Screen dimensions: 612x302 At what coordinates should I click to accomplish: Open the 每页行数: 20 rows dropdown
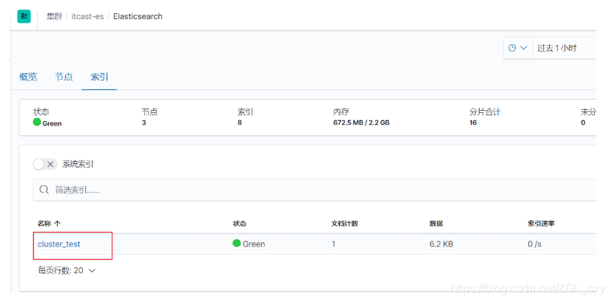[67, 270]
